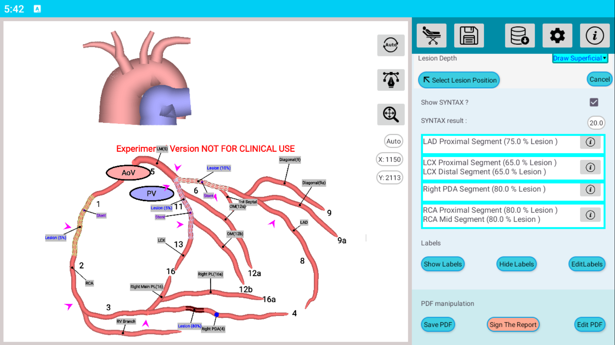
Task: Toggle the round Auto button
Action: pyautogui.click(x=393, y=141)
